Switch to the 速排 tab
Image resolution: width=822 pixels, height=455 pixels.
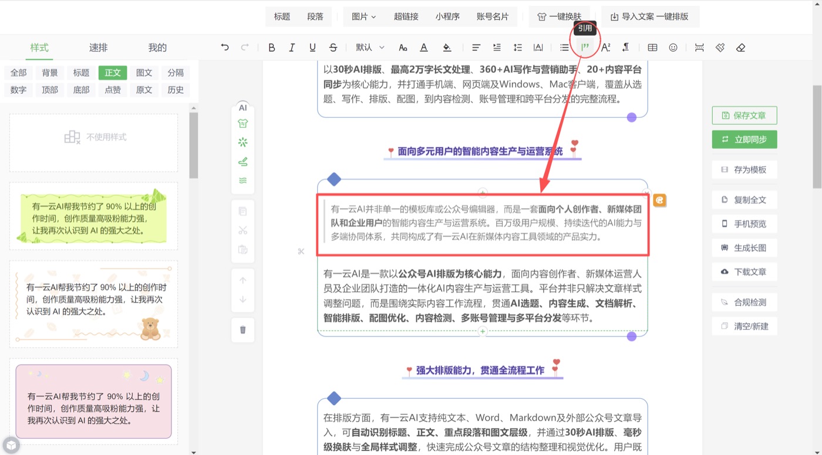click(x=98, y=47)
